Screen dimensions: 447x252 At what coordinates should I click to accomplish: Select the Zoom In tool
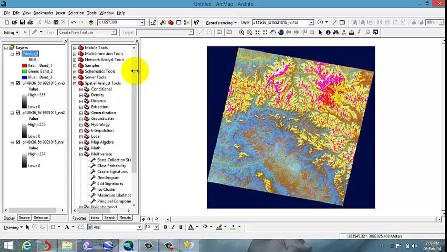coord(241,32)
